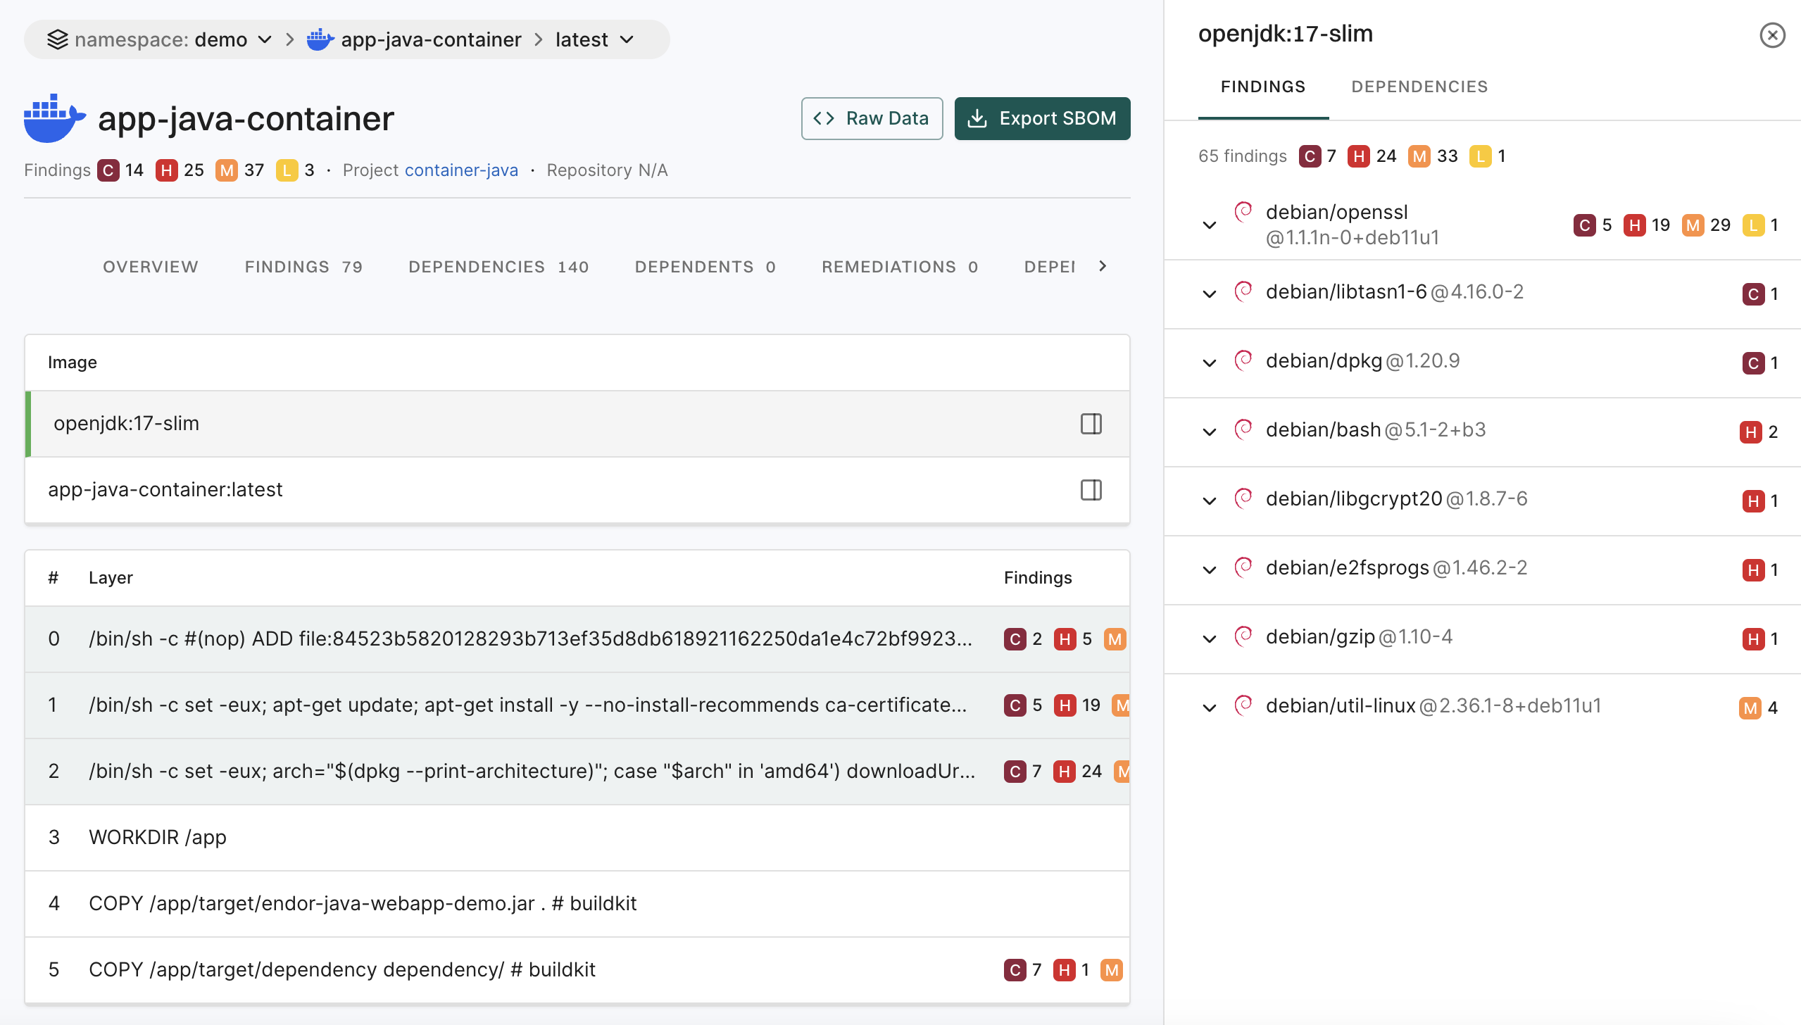Image resolution: width=1801 pixels, height=1025 pixels.
Task: Expand the debian/openssl findings row
Action: click(1210, 225)
